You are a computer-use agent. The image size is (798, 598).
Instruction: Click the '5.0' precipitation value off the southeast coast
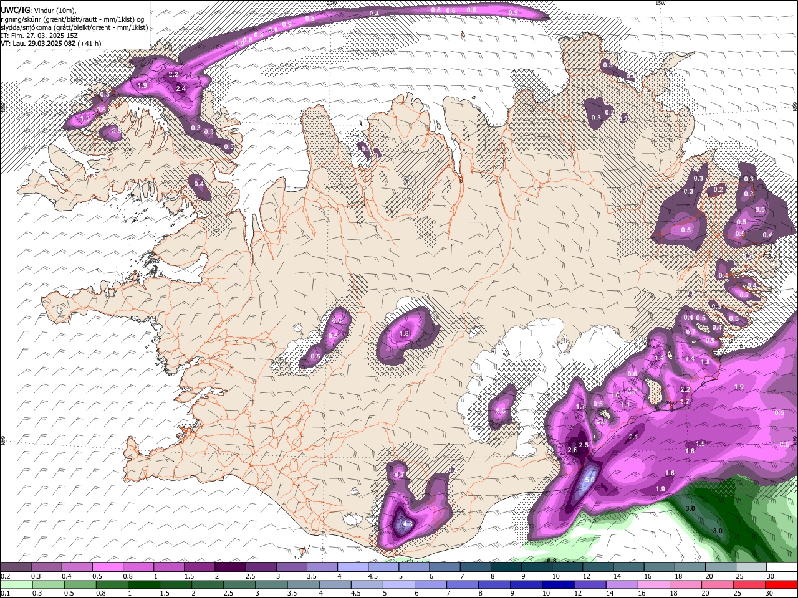[x=590, y=481]
